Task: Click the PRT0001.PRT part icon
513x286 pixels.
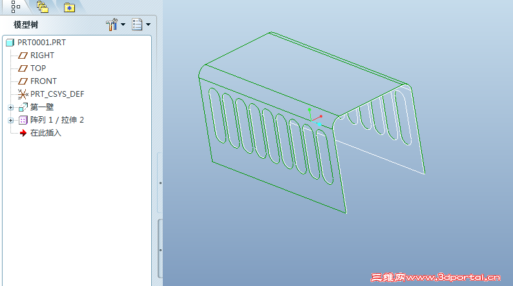Action: (x=10, y=43)
